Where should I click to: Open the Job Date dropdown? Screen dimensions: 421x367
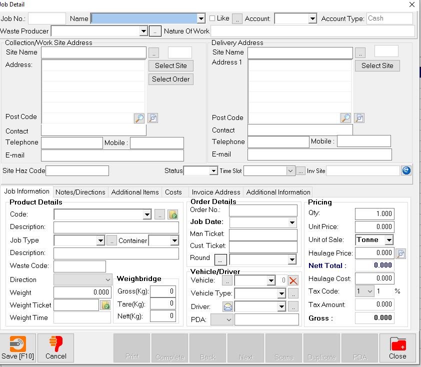(x=292, y=222)
